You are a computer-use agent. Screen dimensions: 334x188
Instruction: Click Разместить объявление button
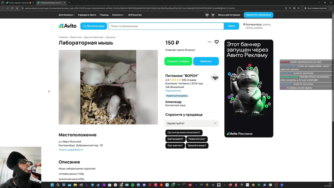[x=259, y=15]
